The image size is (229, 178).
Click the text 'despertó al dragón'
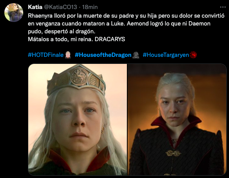click(x=70, y=31)
